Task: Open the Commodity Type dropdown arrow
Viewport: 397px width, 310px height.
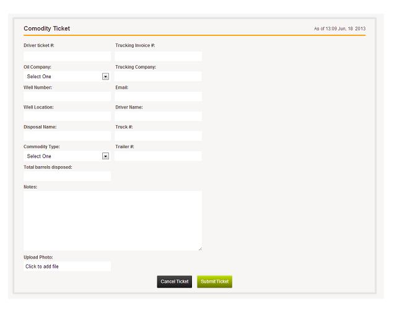Action: [105, 156]
